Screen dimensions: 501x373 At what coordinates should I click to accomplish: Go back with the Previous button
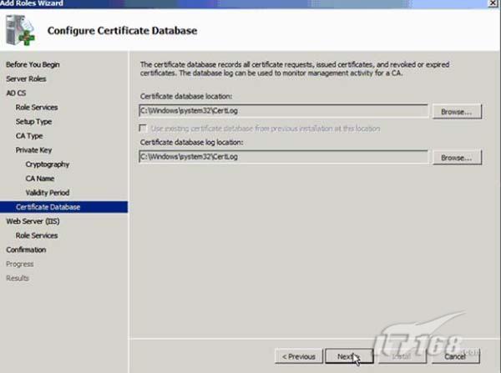click(x=298, y=356)
